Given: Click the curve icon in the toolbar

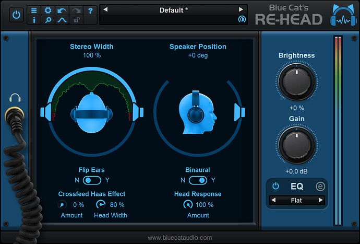Looking at the screenshot, I should [62, 20].
